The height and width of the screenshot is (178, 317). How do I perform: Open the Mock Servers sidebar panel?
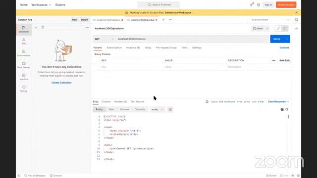pyautogui.click(x=24, y=65)
